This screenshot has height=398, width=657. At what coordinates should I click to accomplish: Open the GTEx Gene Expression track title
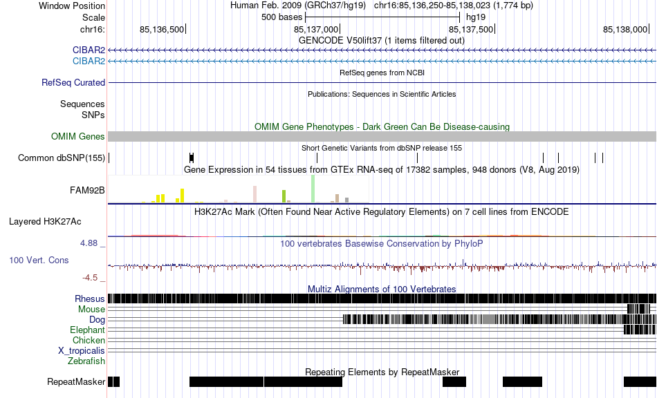coord(382,170)
